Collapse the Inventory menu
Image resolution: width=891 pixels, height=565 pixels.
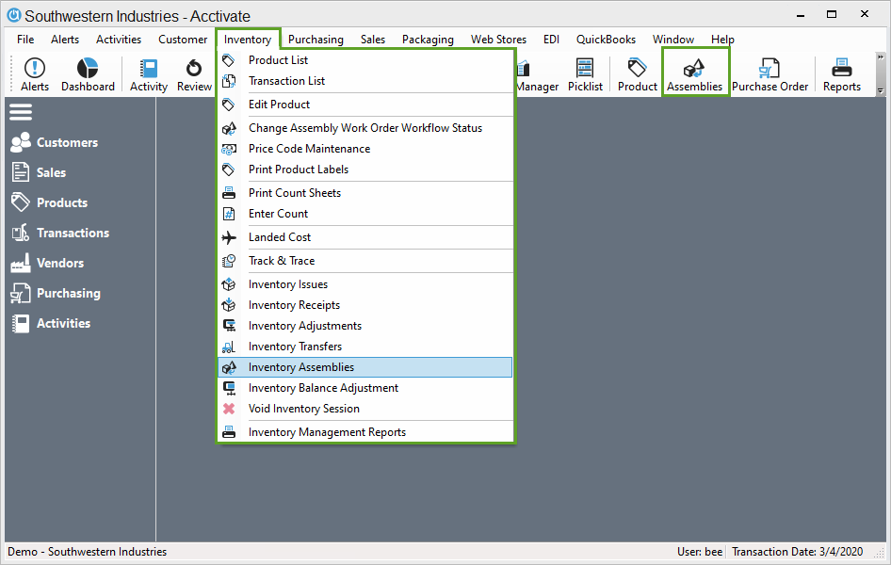click(247, 40)
